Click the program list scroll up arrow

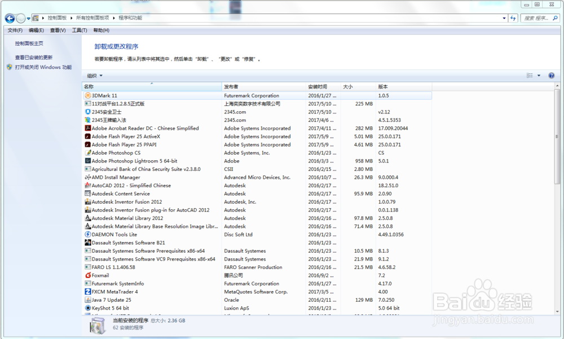557,86
